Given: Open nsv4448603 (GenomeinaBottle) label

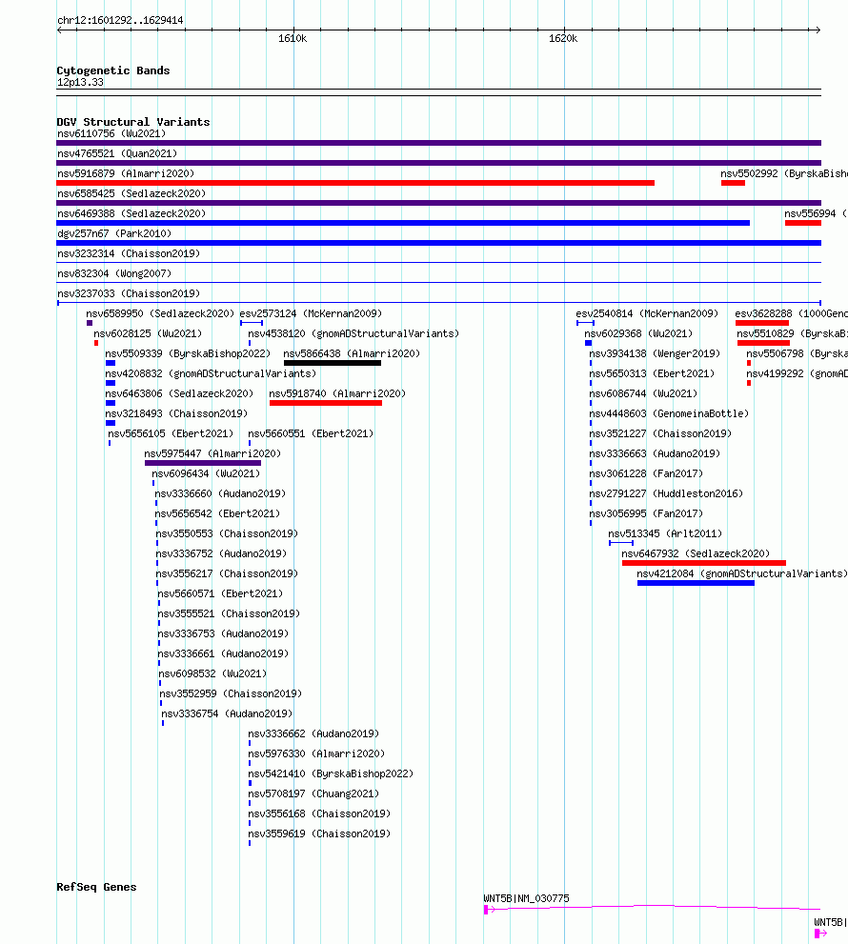Looking at the screenshot, I should click(669, 413).
